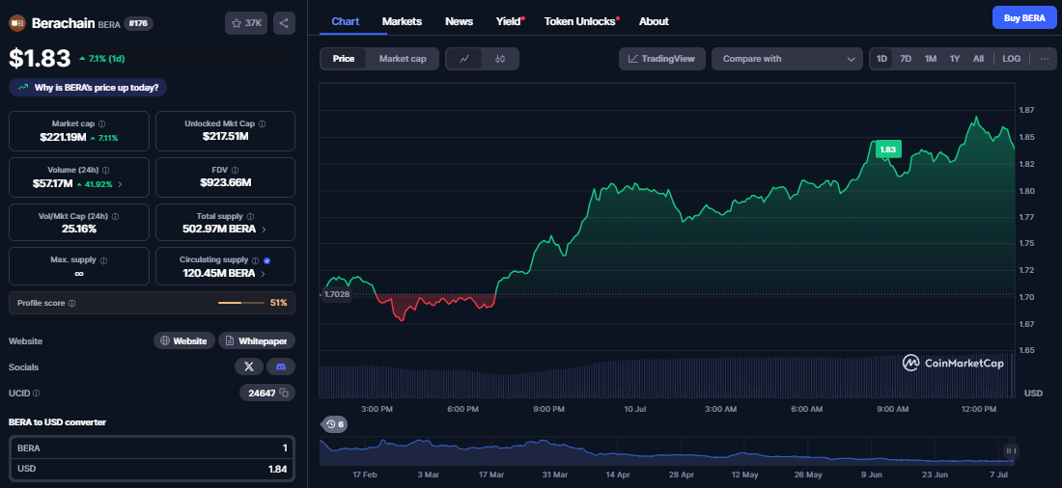Click the history events badge showing 6
This screenshot has width=1062, height=488.
tap(335, 424)
